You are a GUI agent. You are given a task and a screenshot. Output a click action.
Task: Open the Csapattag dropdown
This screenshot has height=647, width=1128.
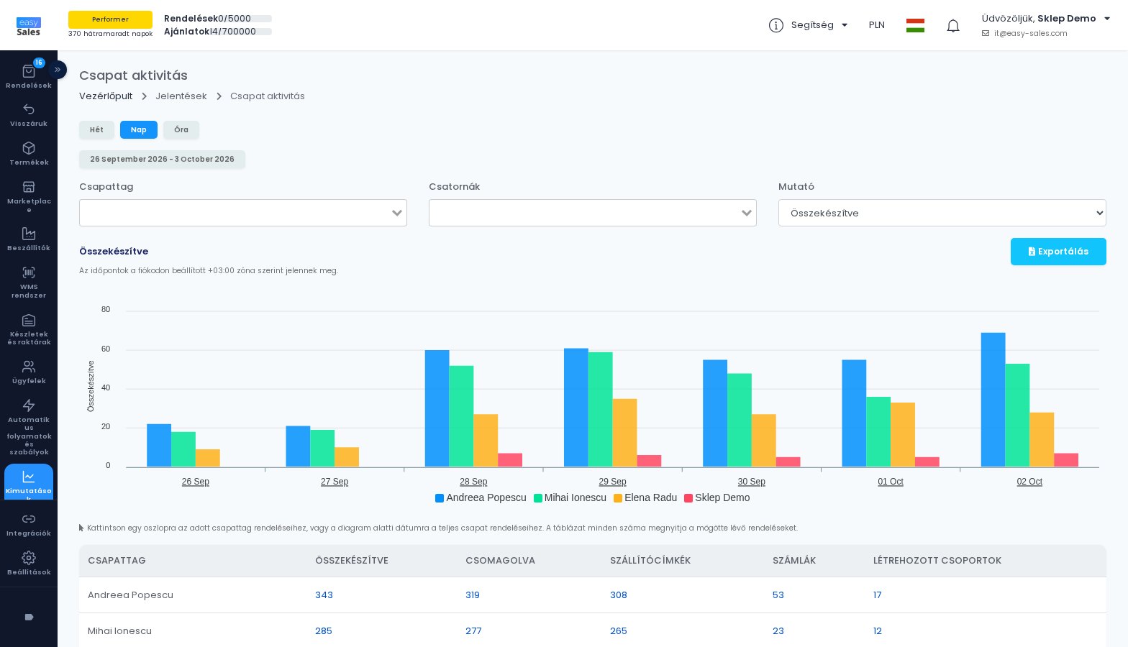[243, 213]
